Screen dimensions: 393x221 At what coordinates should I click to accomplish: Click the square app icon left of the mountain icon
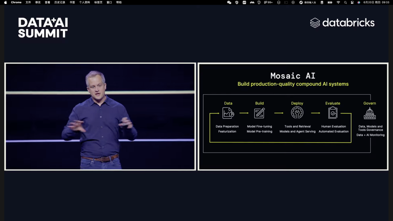245,3
